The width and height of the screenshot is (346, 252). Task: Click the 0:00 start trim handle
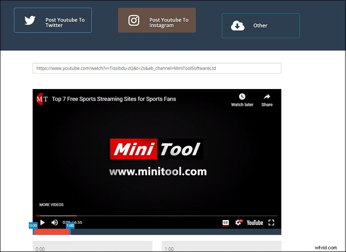click(x=33, y=225)
